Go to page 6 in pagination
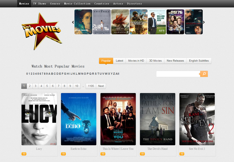This screenshot has width=234, height=162. [x=53, y=86]
